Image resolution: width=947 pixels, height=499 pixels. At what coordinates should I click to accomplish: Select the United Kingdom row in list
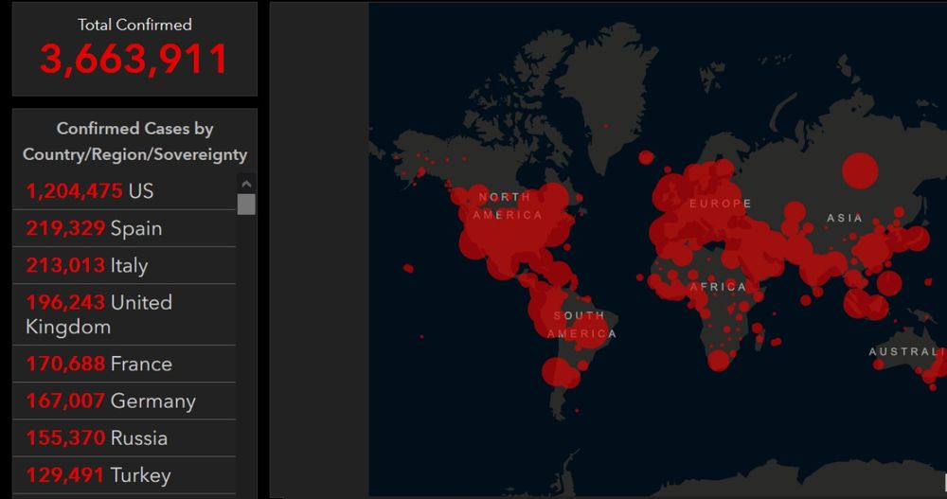[124, 314]
